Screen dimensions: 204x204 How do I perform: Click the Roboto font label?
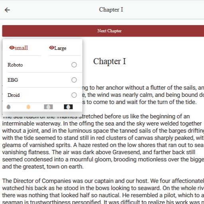15,65
